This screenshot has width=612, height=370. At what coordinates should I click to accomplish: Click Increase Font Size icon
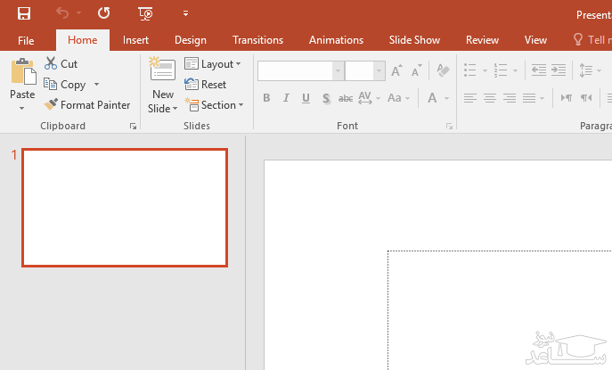pos(396,71)
